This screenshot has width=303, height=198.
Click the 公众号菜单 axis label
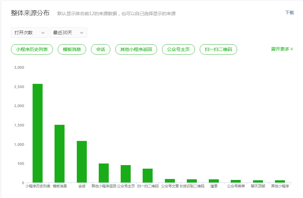(236, 186)
